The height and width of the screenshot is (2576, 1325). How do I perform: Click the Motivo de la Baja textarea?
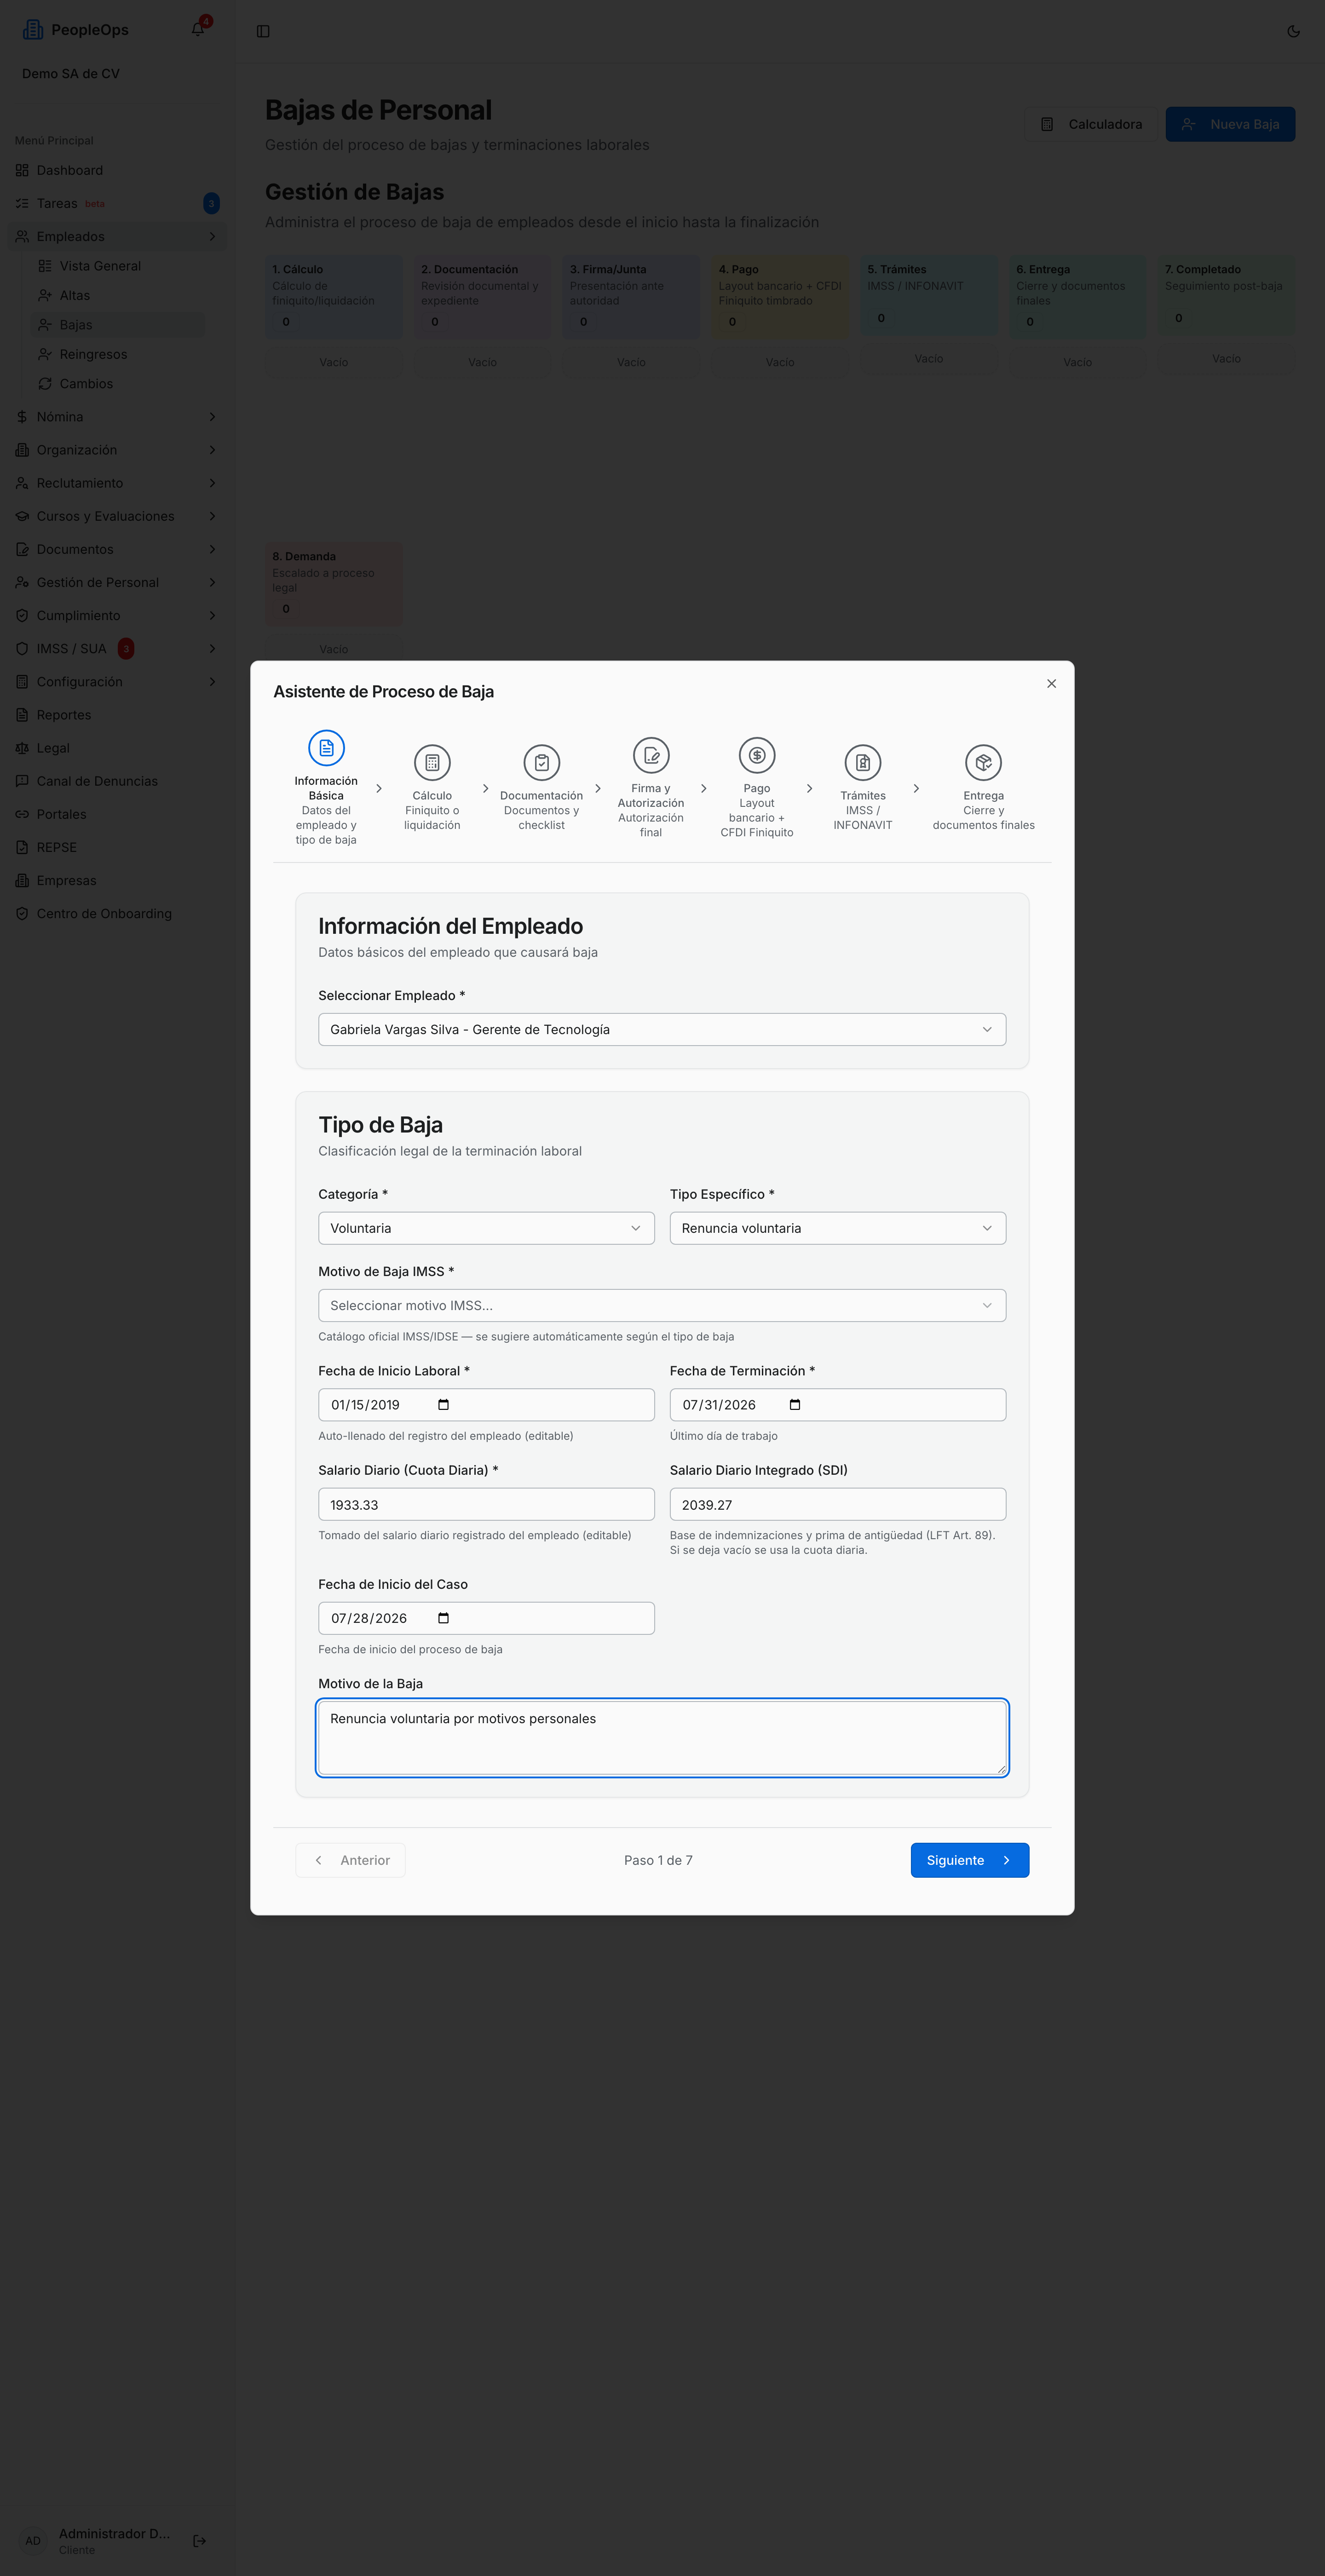pos(662,1738)
